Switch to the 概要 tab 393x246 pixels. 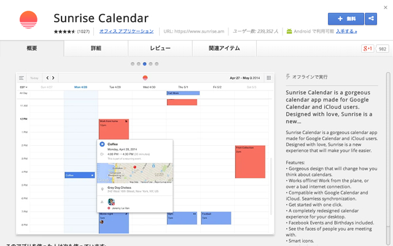32,48
